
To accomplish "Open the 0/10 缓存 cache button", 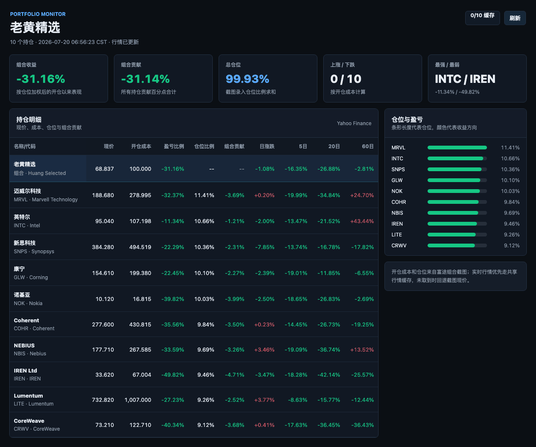I will point(482,18).
